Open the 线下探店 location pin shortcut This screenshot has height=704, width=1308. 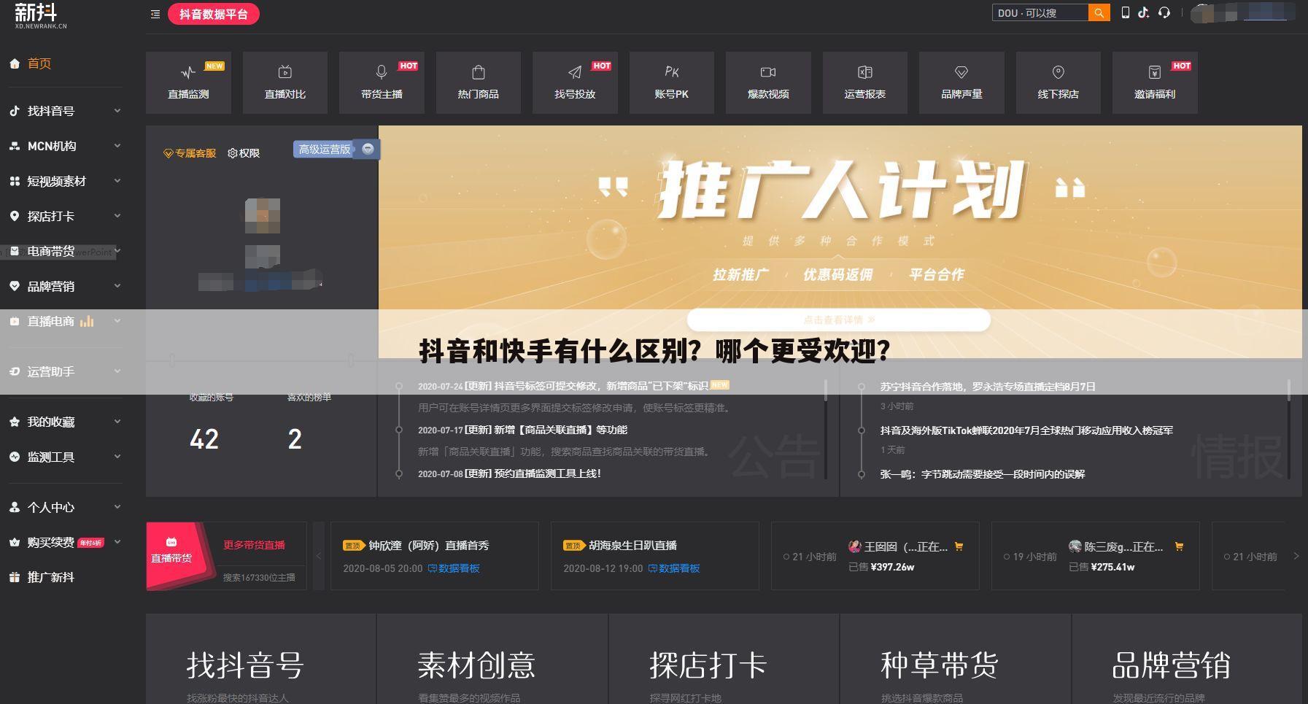click(x=1059, y=82)
